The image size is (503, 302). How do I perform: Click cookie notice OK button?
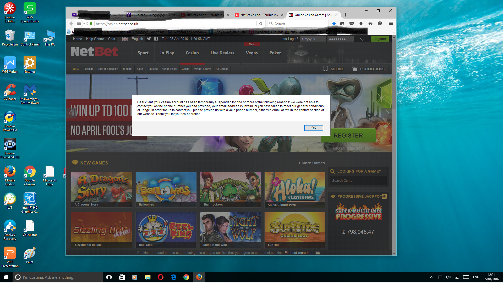(x=318, y=253)
